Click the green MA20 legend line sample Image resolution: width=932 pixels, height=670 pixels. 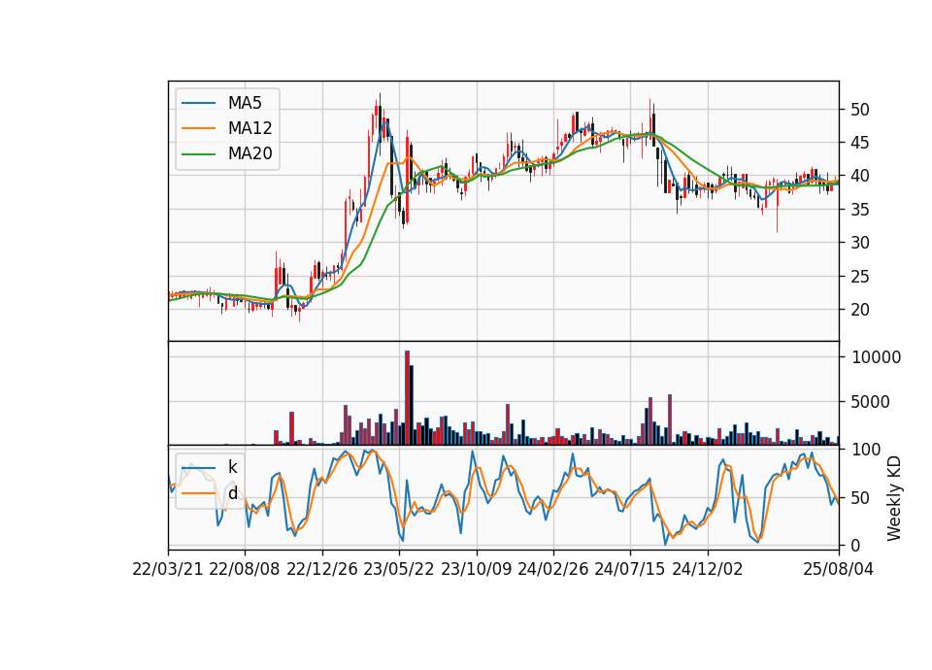click(198, 153)
